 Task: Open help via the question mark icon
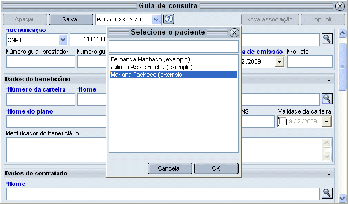click(x=169, y=19)
